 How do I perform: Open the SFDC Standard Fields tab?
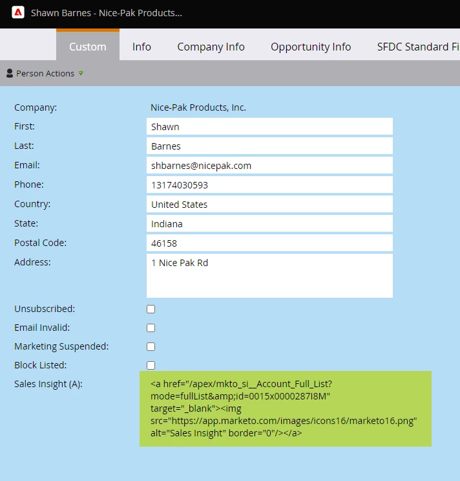pyautogui.click(x=419, y=47)
